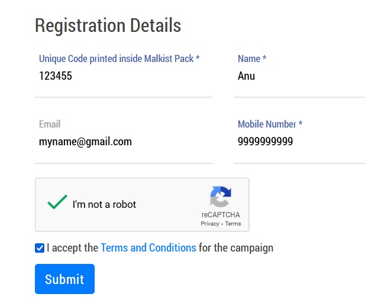Click the field containing 123455
The image size is (365, 297).
pyautogui.click(x=123, y=76)
